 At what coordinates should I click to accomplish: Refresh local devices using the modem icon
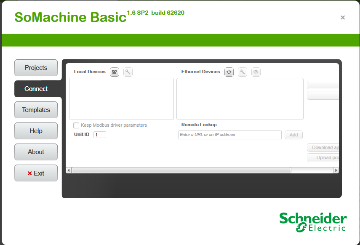114,72
